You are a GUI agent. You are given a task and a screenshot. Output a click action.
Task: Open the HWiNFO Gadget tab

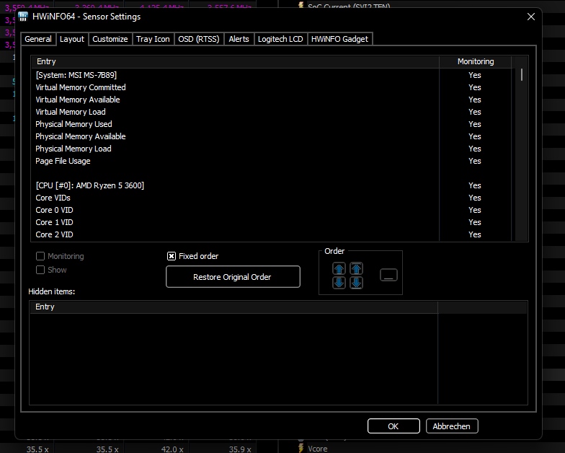tap(339, 39)
